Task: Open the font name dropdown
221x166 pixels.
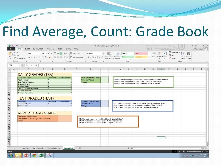Action: click(x=41, y=53)
